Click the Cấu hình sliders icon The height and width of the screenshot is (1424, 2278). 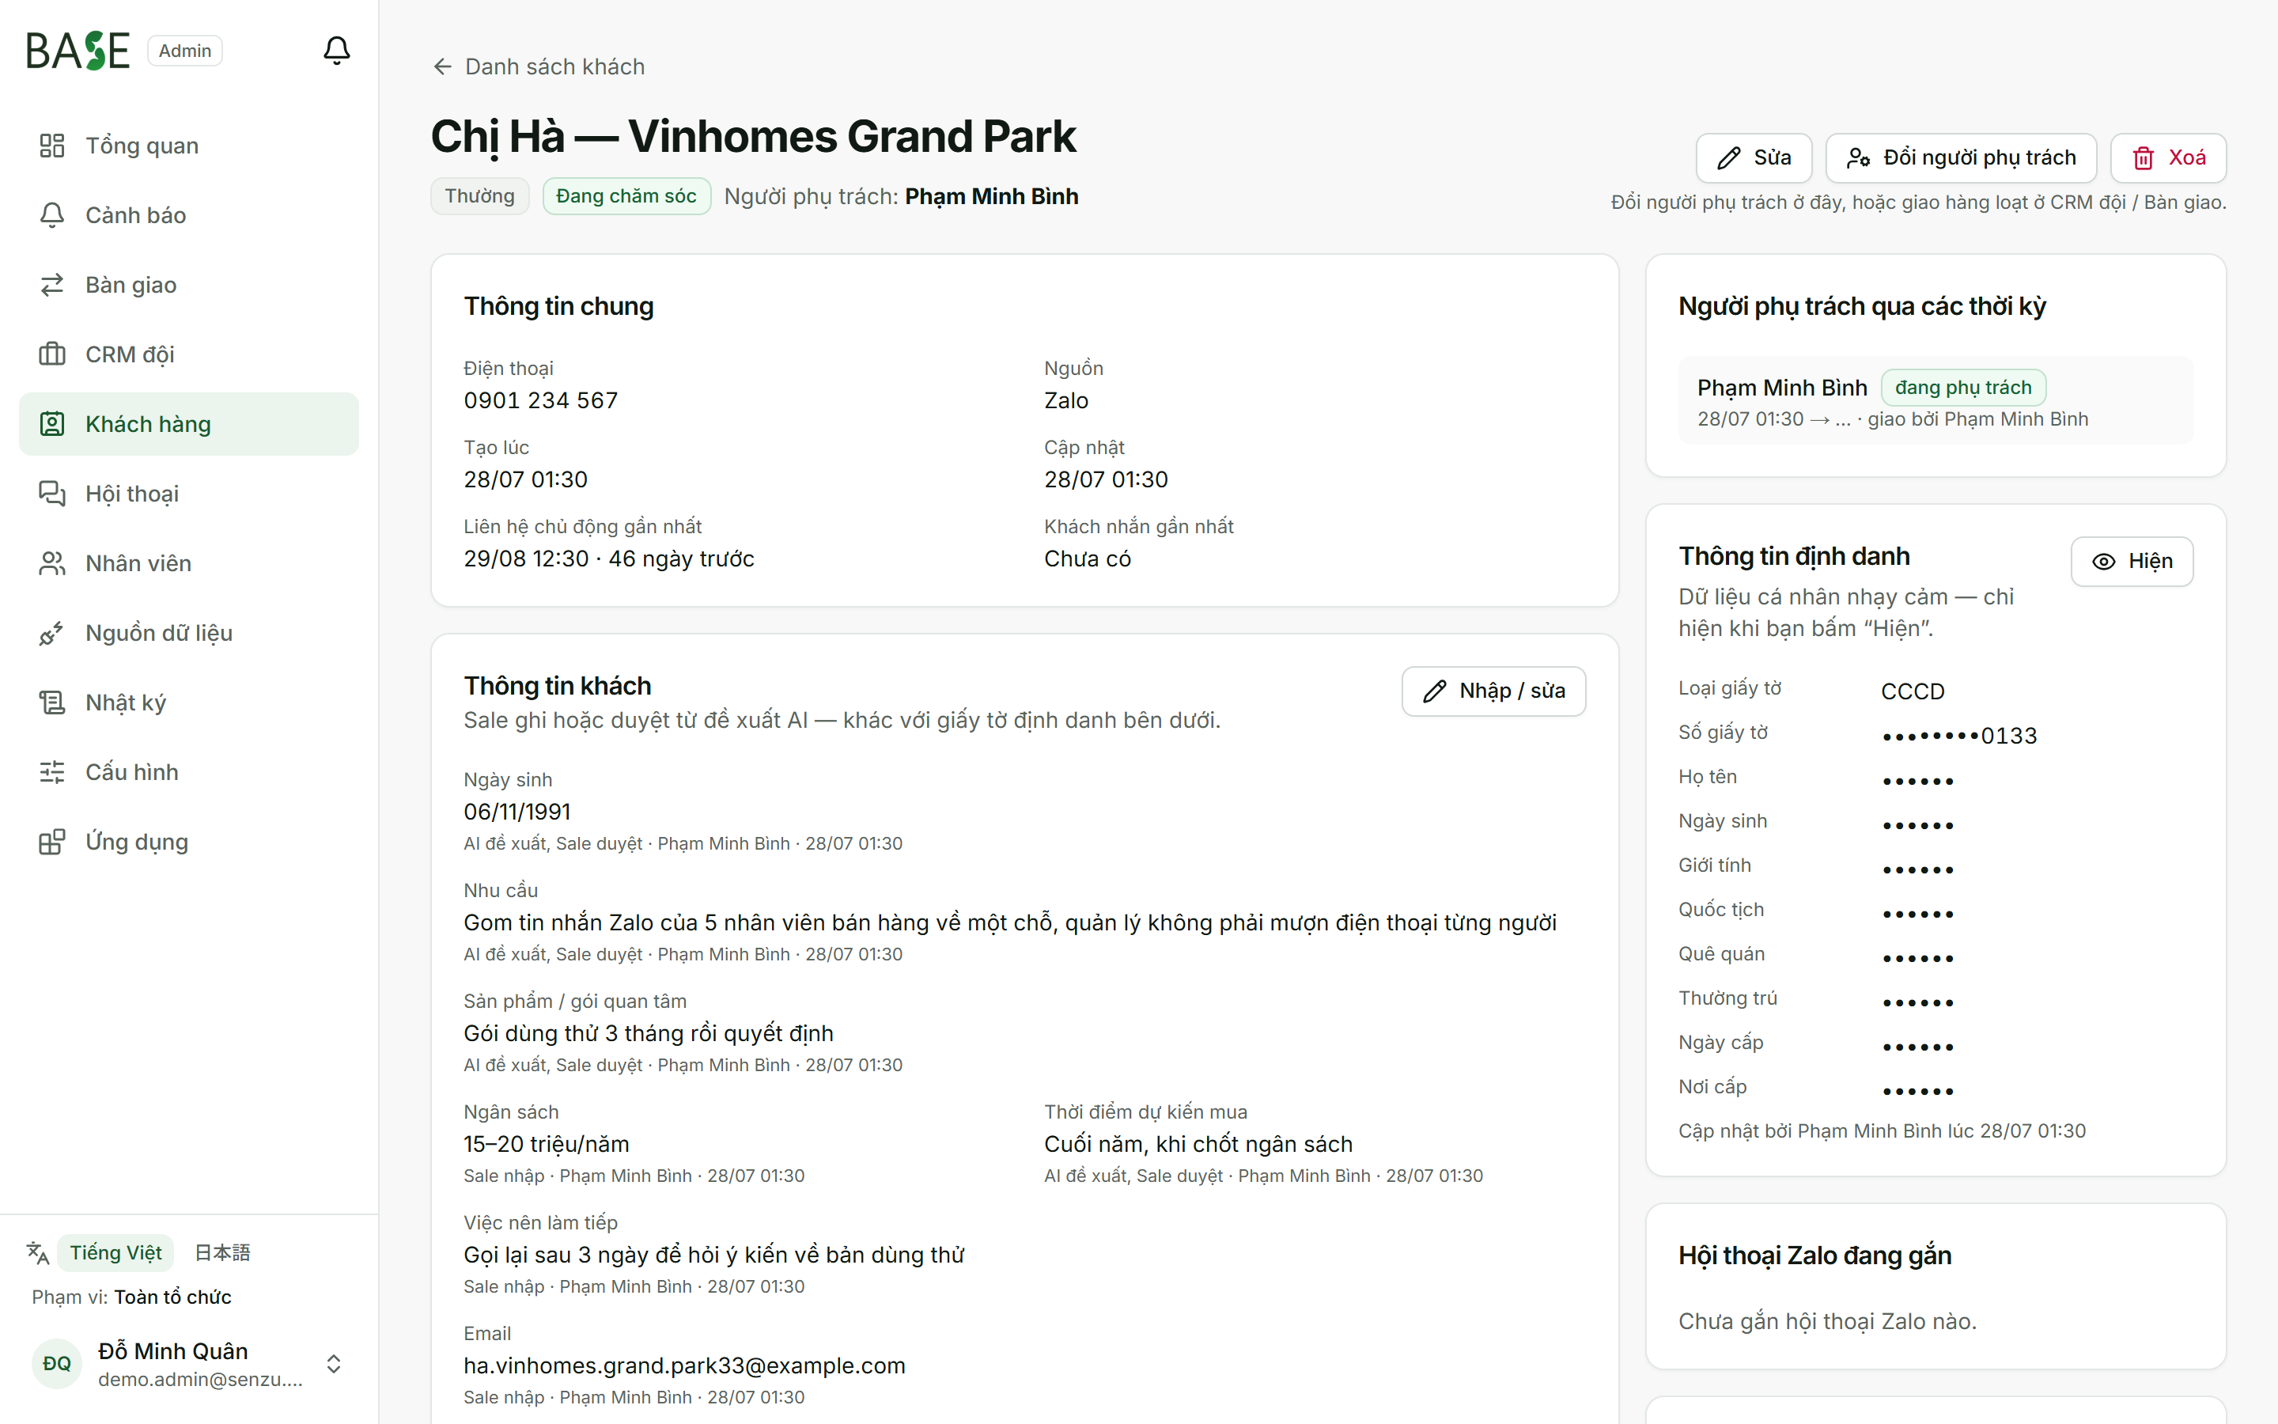tap(51, 772)
